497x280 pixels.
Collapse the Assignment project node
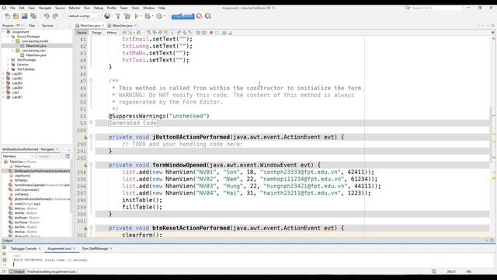coord(3,32)
